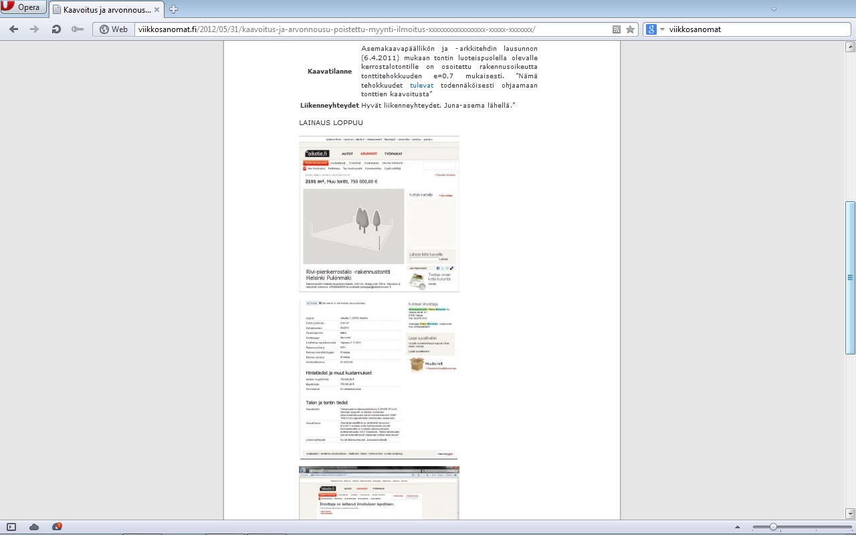Go back to the previous page
The height and width of the screenshot is (535, 856).
pyautogui.click(x=14, y=29)
